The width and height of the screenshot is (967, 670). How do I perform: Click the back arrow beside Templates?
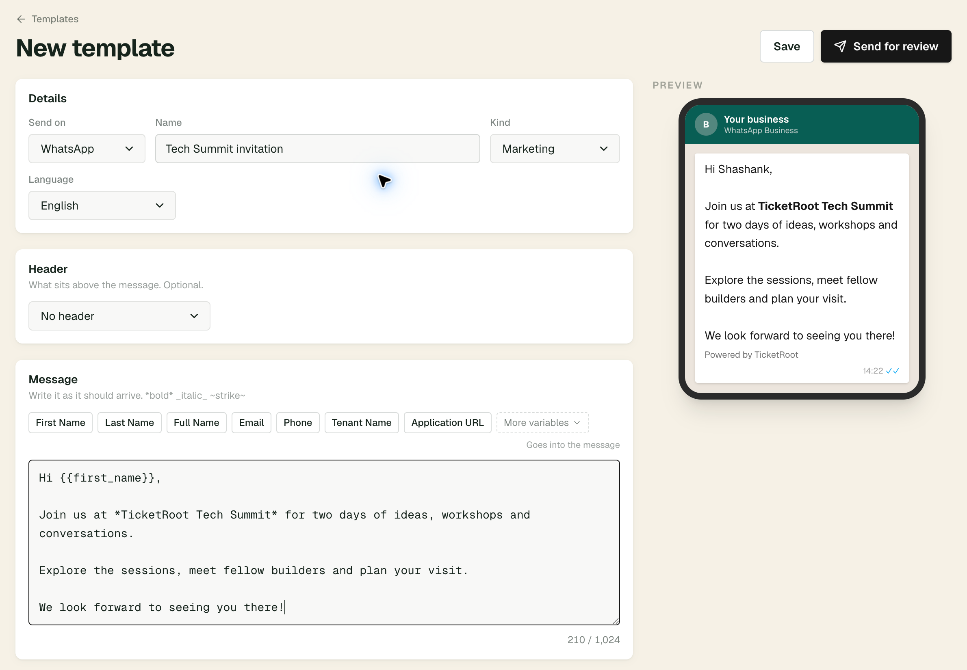21,19
